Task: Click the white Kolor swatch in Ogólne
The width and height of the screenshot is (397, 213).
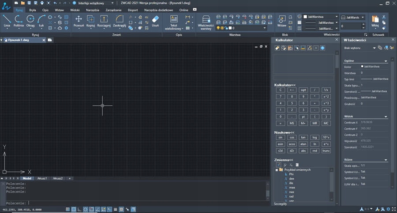Action: click(x=362, y=66)
